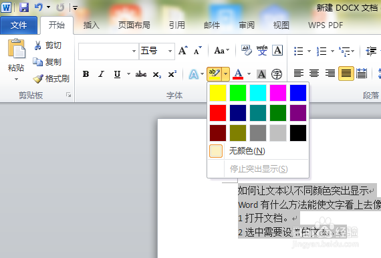The image size is (381, 258).
Task: Click 停止突出显示(S) menu entry
Action: pyautogui.click(x=258, y=169)
